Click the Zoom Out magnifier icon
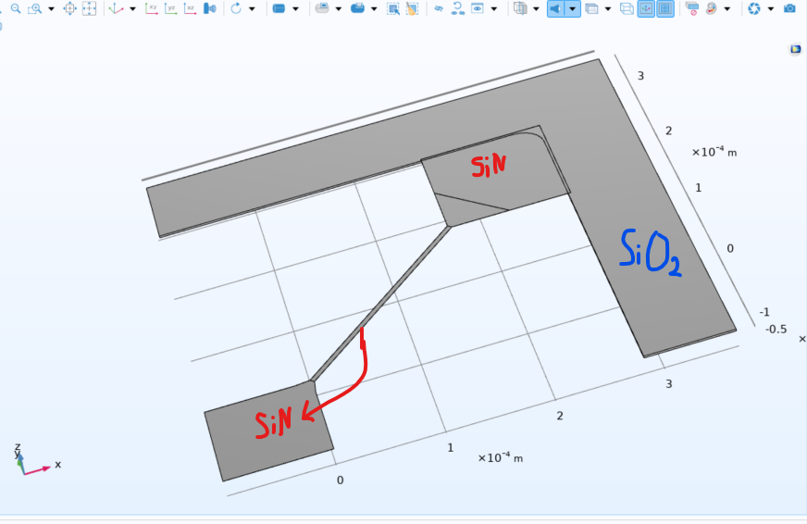Screen dimensions: 807x524 pos(15,8)
